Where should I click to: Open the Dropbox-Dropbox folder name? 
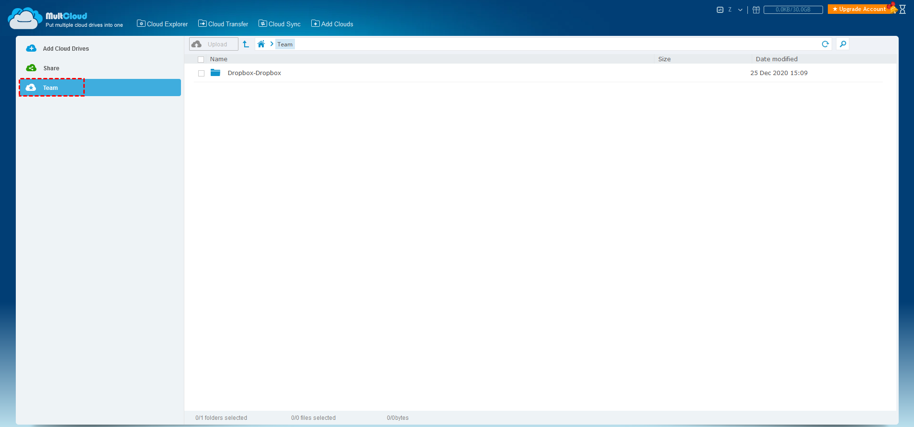(x=254, y=73)
